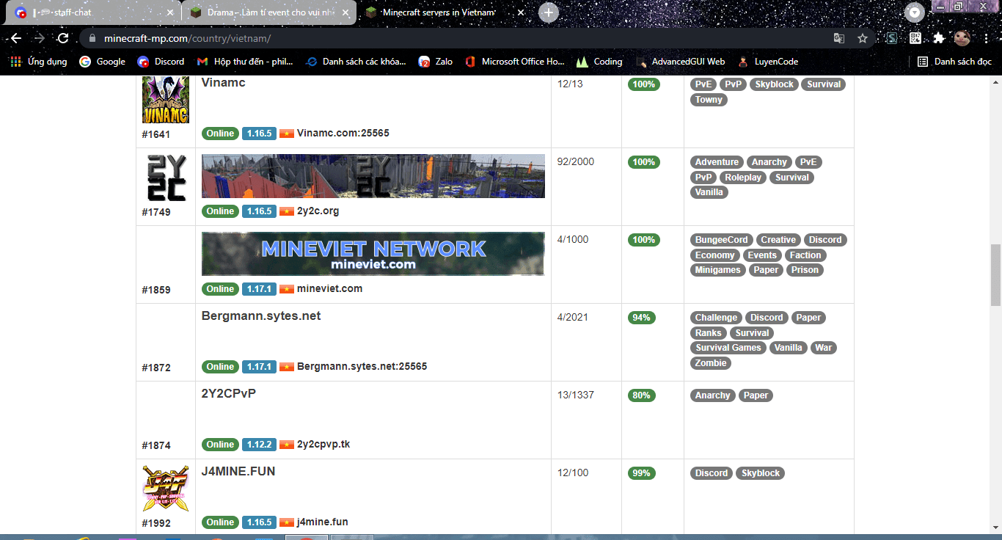Viewport: 1002px width, 540px height.
Task: Click the 80% uptime badge for 2Y2CPvP
Action: click(x=641, y=395)
